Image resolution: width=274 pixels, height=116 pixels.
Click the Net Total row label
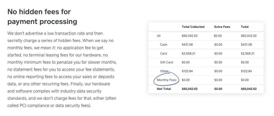[164, 89]
